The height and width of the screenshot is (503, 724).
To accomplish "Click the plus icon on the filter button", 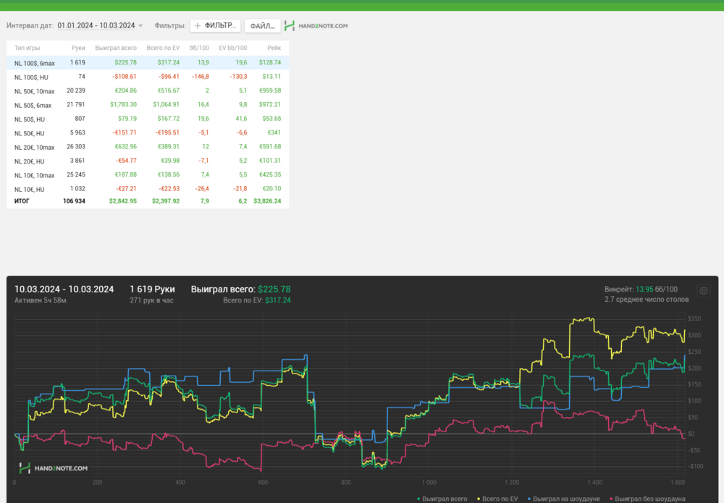I will (x=197, y=26).
